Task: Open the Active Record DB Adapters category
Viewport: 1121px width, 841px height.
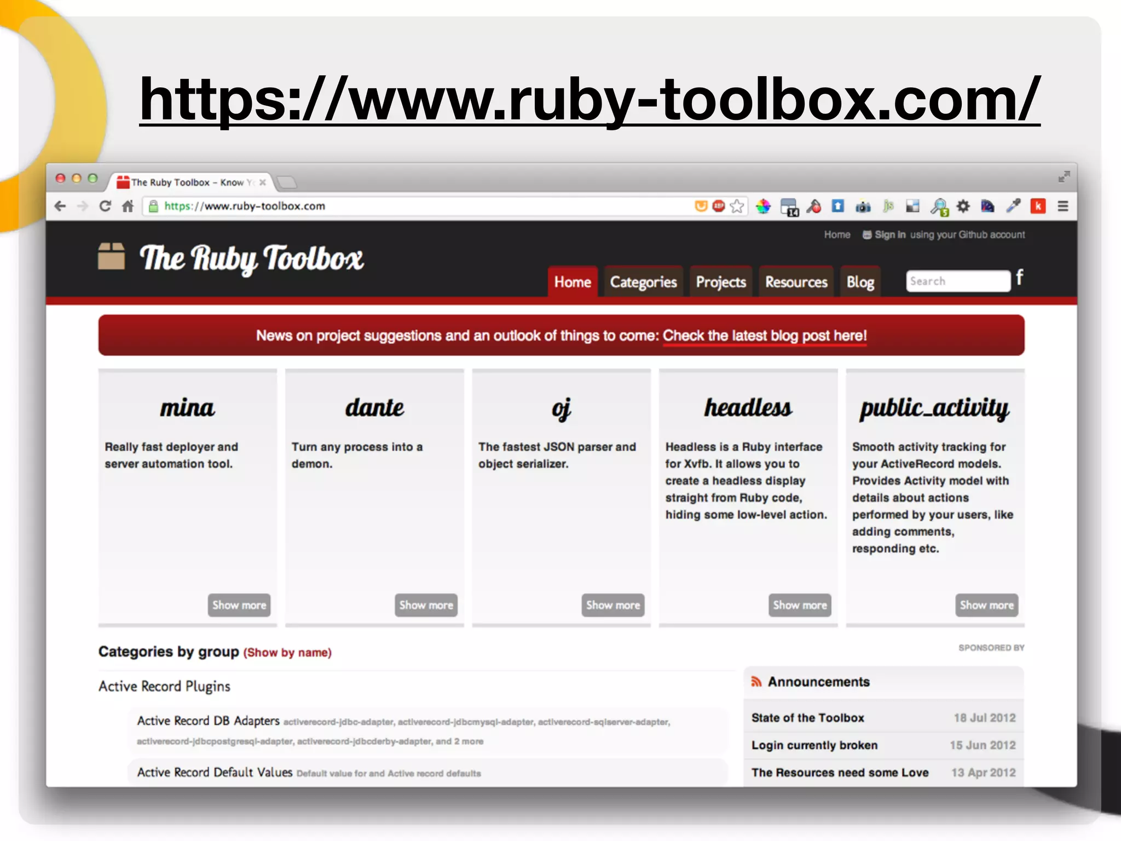Action: 208,721
